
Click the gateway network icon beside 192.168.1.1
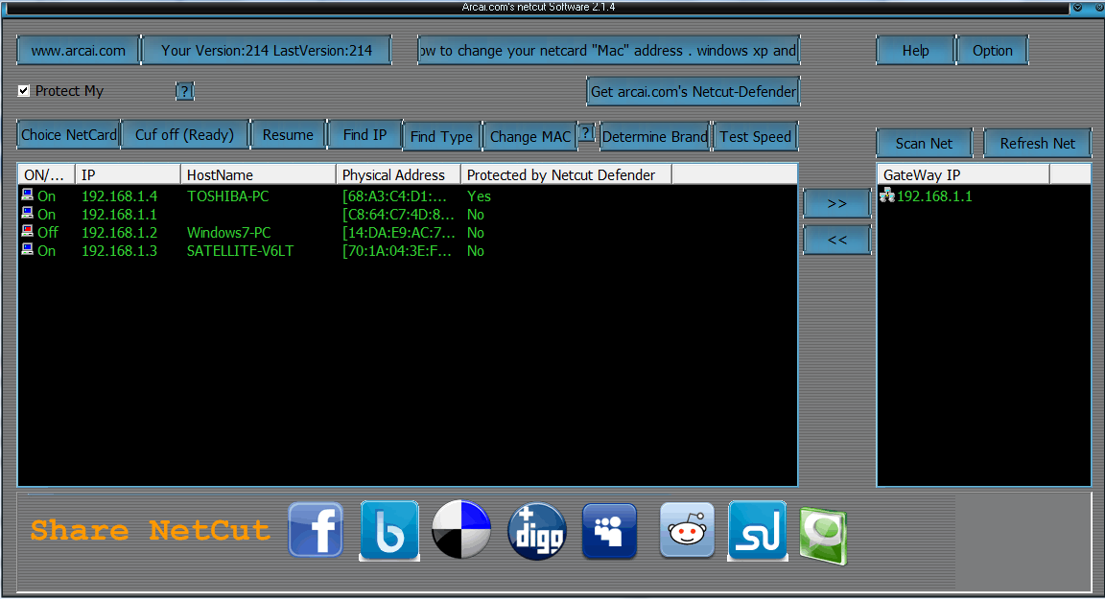point(887,195)
